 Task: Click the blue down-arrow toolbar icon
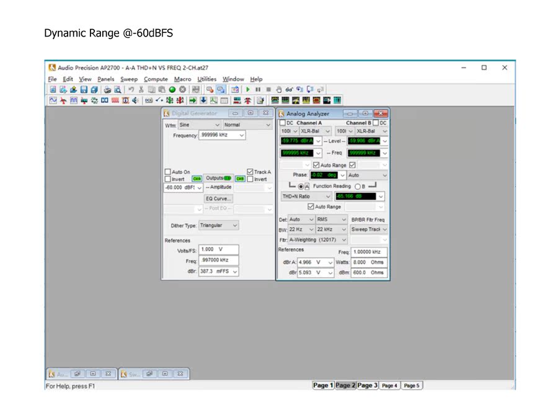tap(203, 100)
